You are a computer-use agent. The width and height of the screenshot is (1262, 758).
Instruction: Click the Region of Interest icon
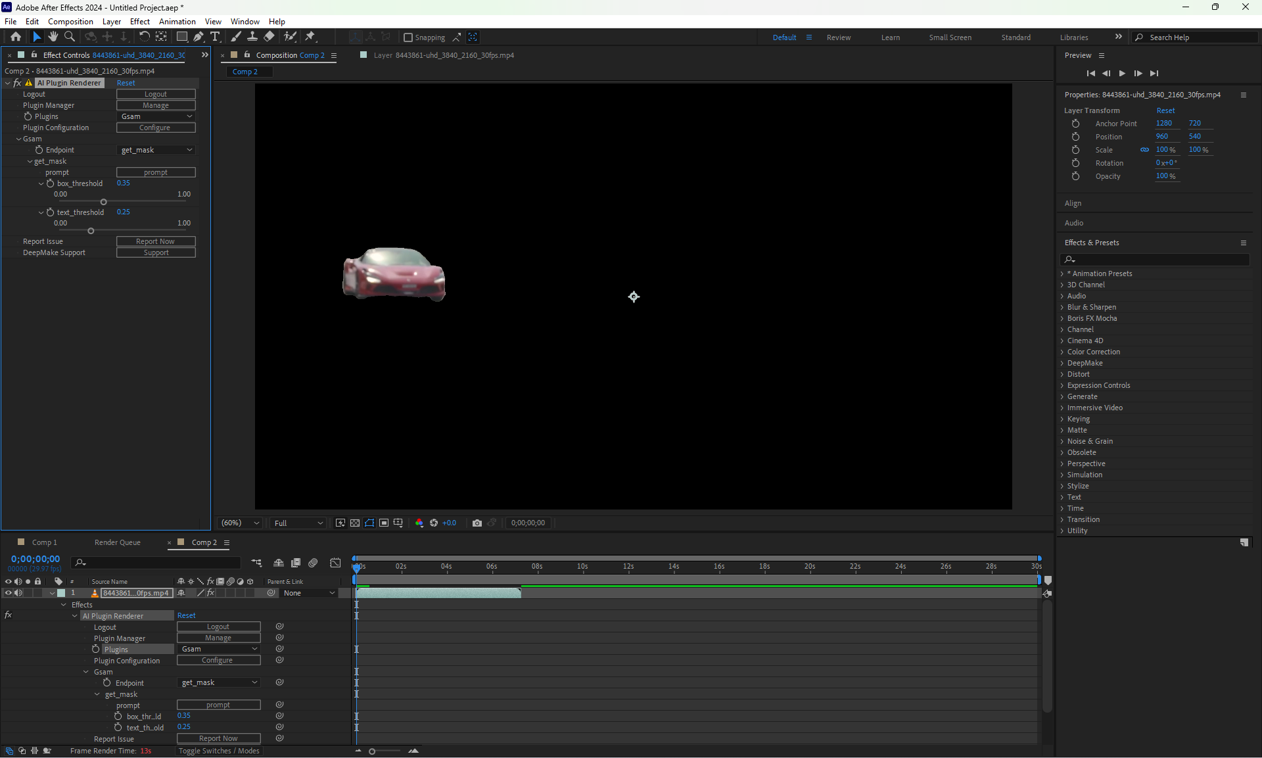pos(384,523)
